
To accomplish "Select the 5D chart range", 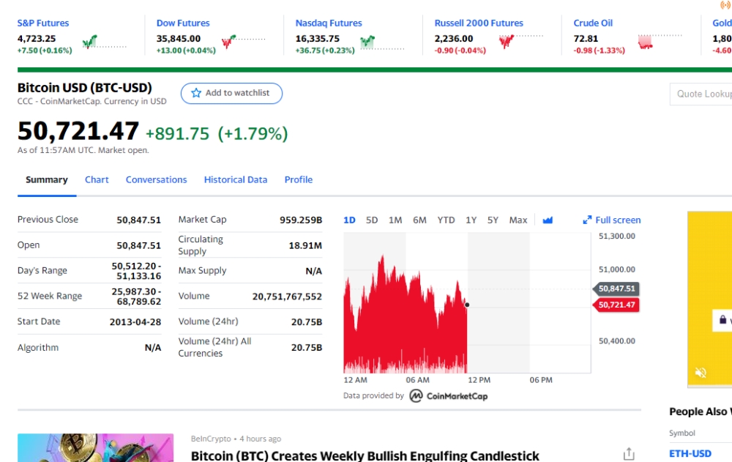I will [x=372, y=220].
